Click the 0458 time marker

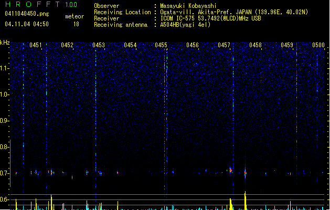click(256, 45)
